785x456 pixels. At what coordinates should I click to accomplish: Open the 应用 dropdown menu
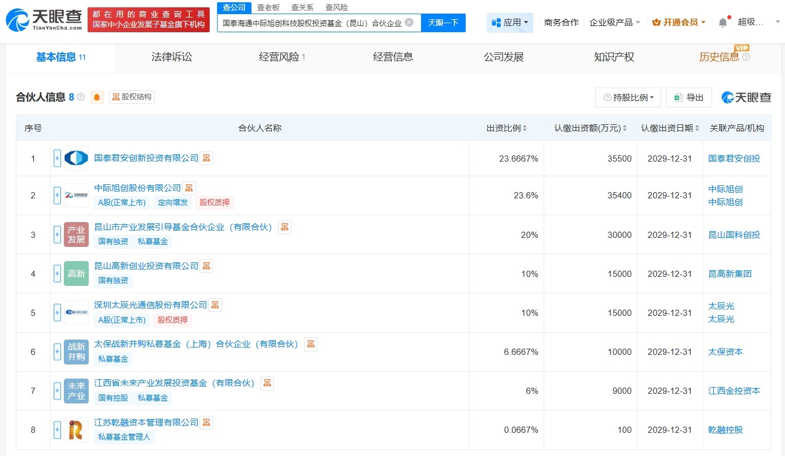coord(510,23)
